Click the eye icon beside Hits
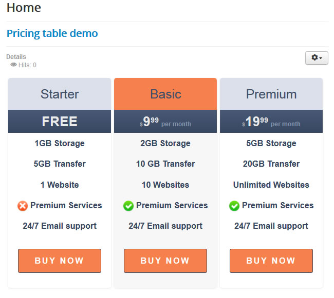Viewport: 334px width, 298px height. click(x=14, y=65)
